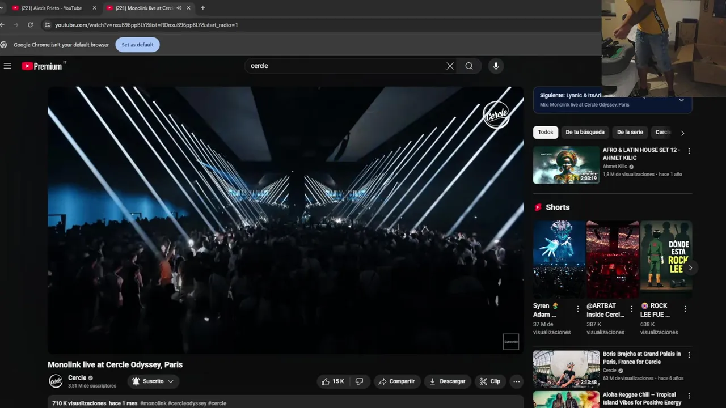Click the Shorts section heading
726x408 pixels.
click(558, 207)
